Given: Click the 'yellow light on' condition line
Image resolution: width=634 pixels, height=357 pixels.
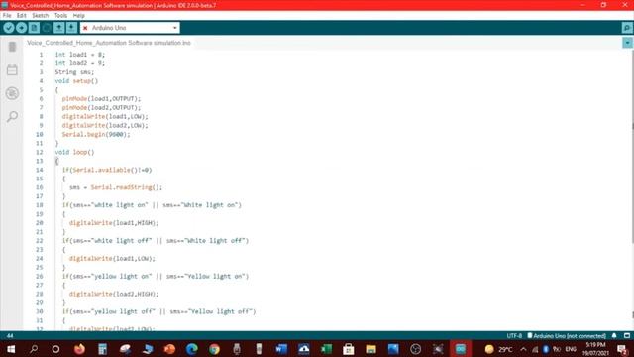Looking at the screenshot, I should 156,276.
